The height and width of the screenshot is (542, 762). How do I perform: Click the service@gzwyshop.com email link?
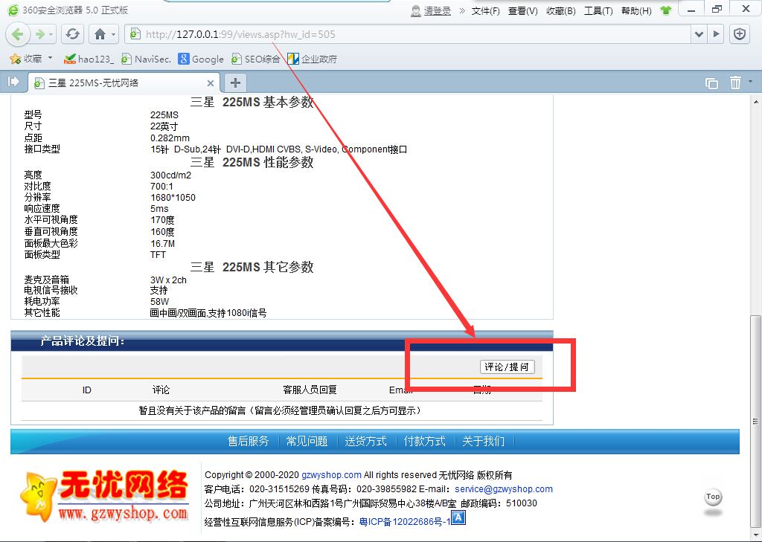tap(504, 489)
